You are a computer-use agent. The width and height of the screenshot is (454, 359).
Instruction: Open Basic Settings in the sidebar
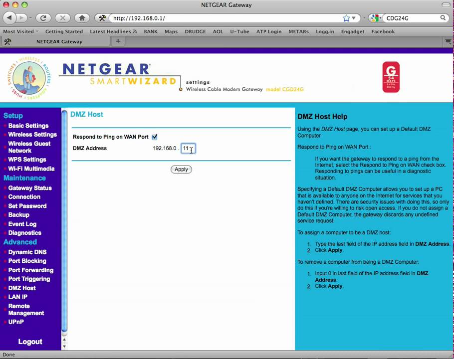click(28, 126)
